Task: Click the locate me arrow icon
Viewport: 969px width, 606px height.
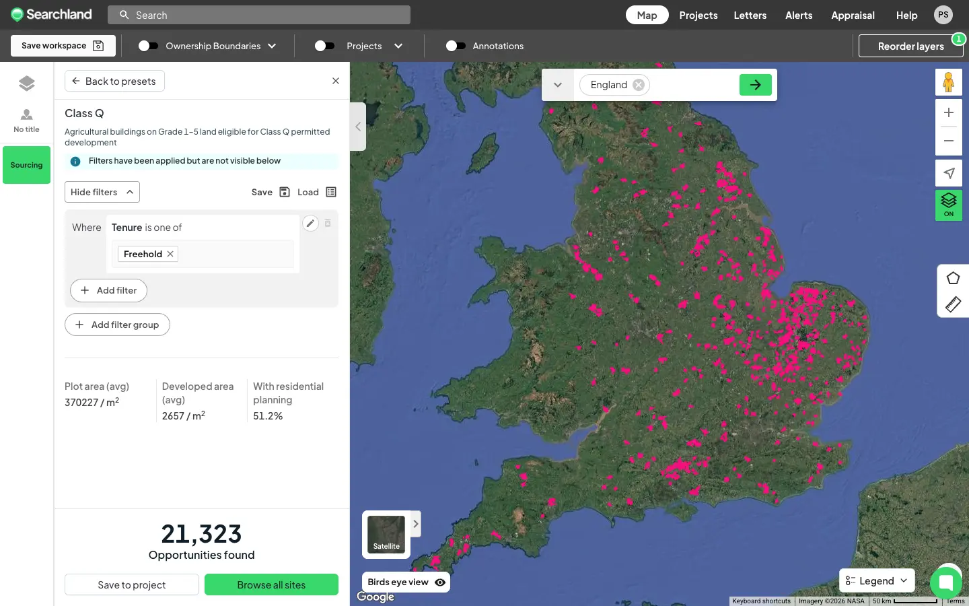Action: [949, 173]
